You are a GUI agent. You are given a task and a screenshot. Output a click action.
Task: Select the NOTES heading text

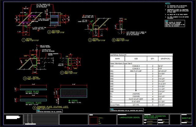(x=168, y=3)
